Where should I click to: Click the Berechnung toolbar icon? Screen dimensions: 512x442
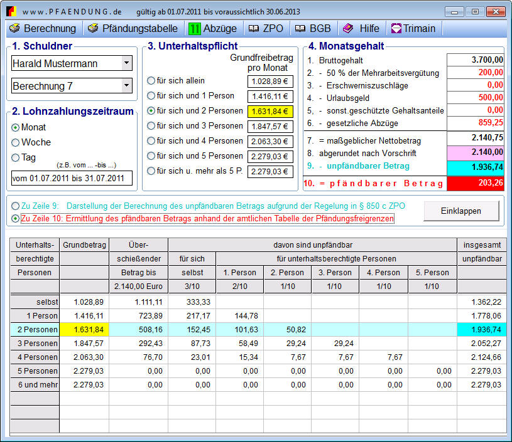click(14, 28)
